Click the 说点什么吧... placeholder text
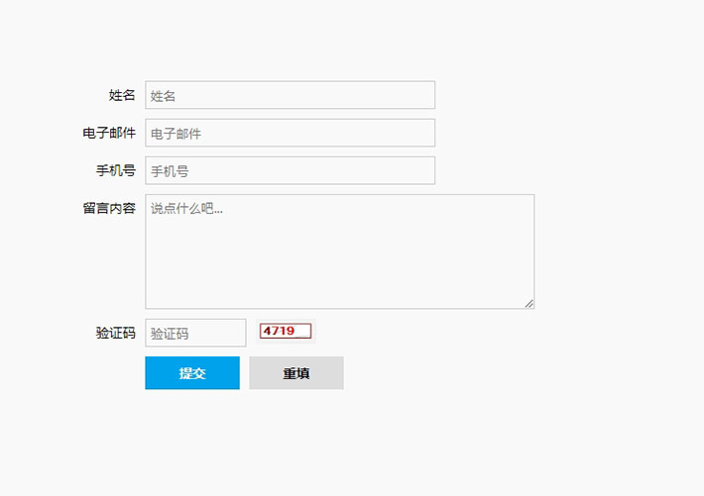The width and height of the screenshot is (704, 496). [x=186, y=209]
